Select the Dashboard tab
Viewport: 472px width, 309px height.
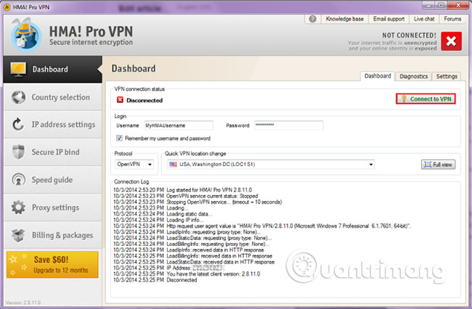(378, 76)
